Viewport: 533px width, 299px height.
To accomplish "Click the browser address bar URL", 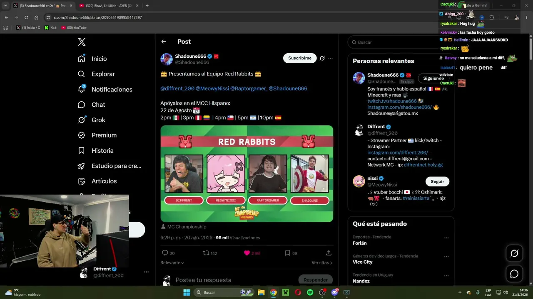I will (x=98, y=17).
